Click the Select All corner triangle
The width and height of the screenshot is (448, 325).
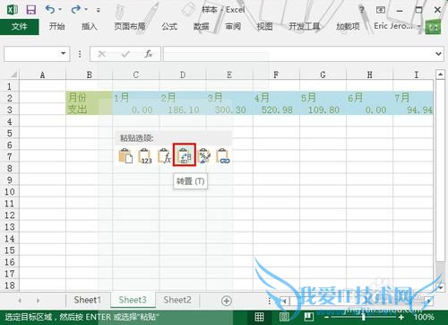(x=13, y=75)
